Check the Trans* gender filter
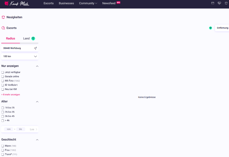 [x=3, y=154]
